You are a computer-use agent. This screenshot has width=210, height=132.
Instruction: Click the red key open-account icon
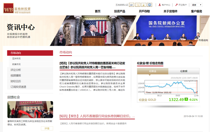click(176, 5)
